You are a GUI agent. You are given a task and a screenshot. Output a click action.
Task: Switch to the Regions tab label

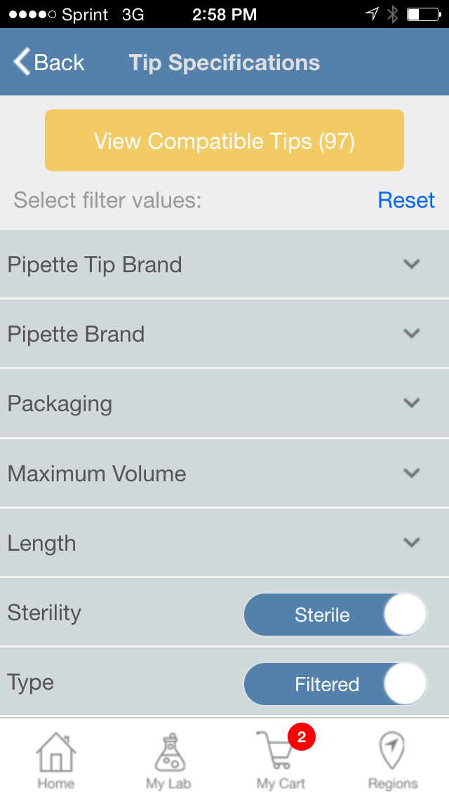point(393,783)
